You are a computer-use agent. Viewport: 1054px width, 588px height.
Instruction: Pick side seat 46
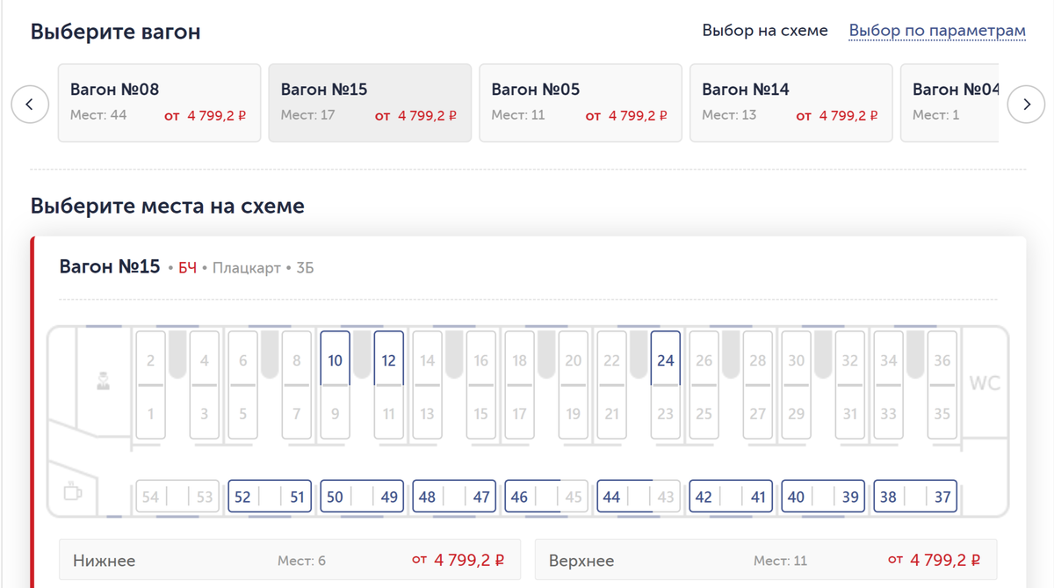[x=520, y=497]
